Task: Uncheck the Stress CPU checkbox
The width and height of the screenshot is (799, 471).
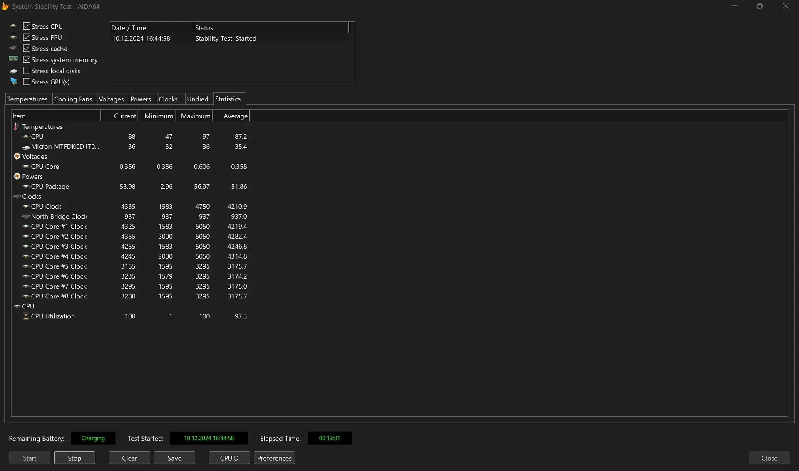Action: [x=27, y=26]
